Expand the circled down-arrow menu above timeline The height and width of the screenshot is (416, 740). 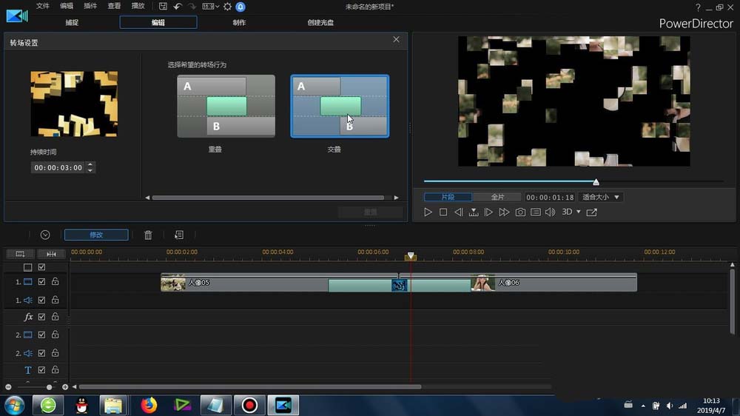click(x=45, y=235)
